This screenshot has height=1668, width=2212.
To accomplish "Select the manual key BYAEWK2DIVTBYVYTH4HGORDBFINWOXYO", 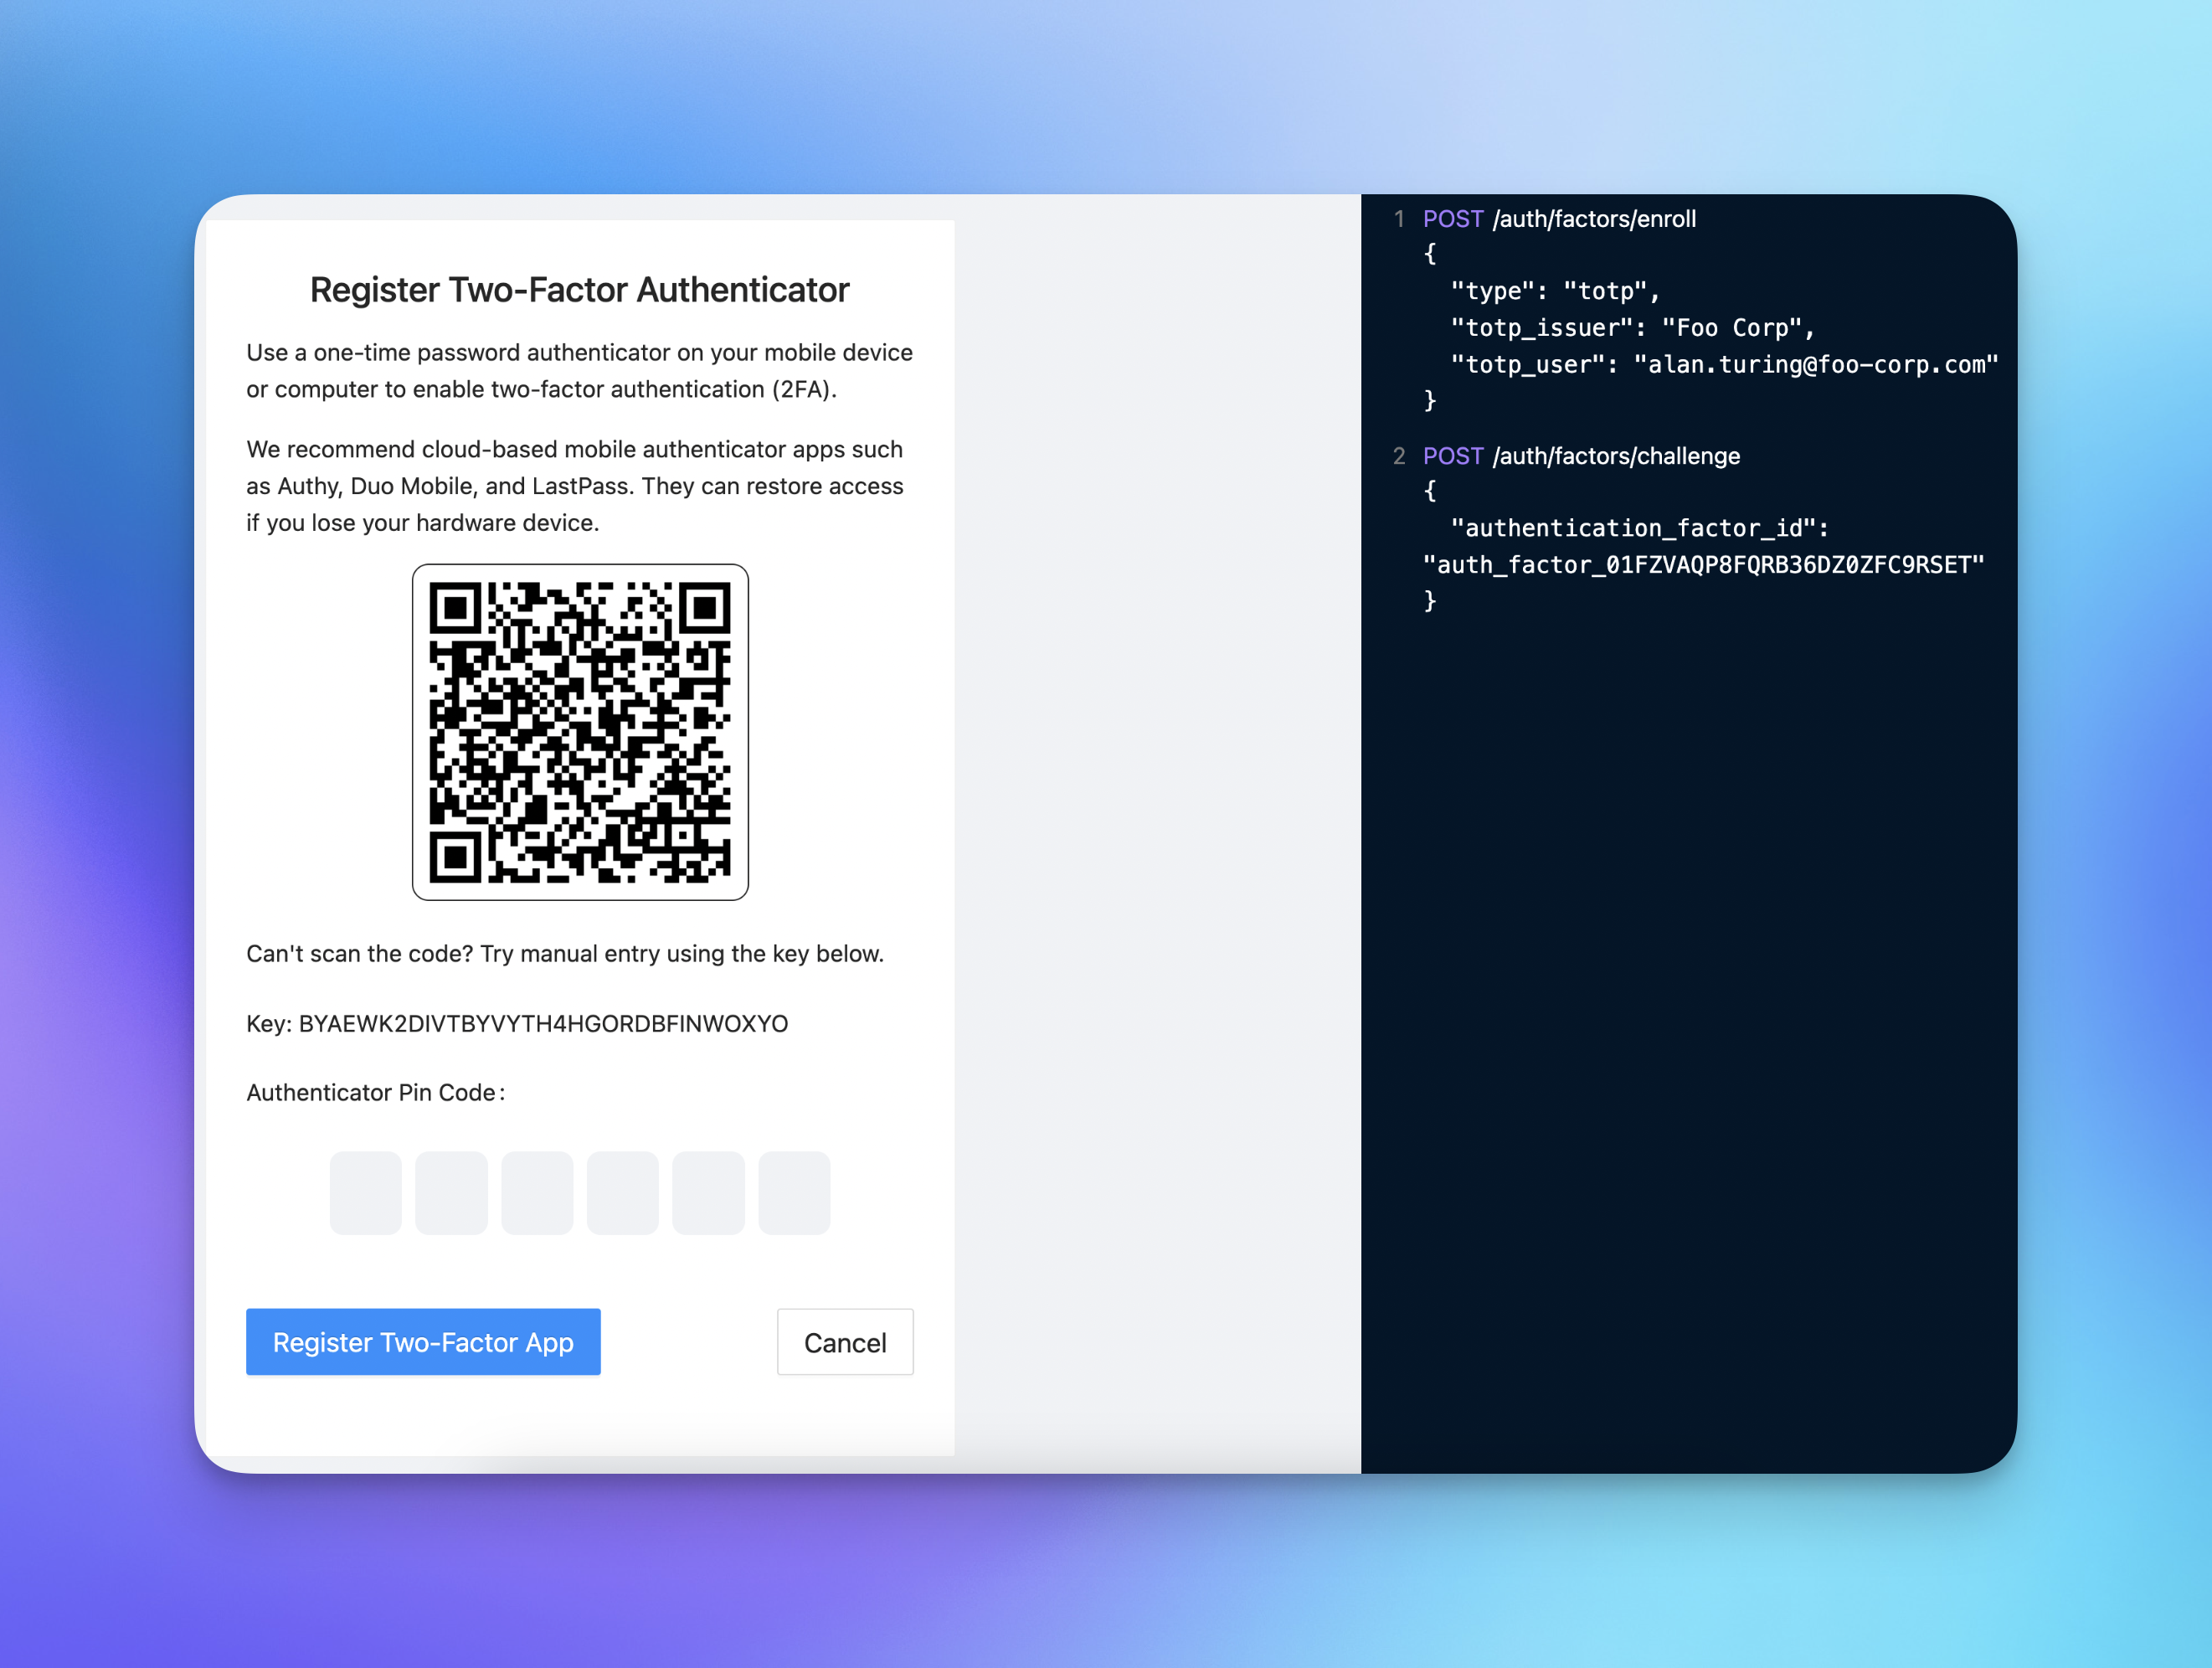I will 543,1023.
